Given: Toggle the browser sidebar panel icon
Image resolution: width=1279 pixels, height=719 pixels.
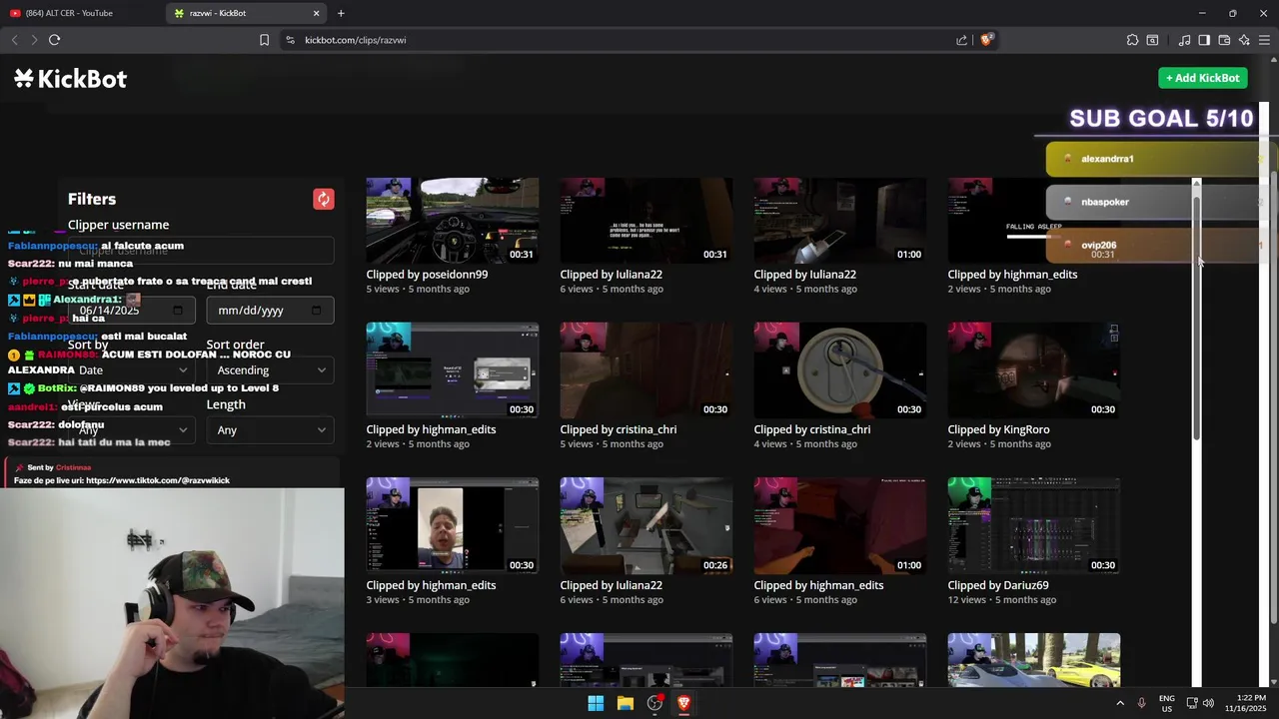Looking at the screenshot, I should [x=1204, y=40].
